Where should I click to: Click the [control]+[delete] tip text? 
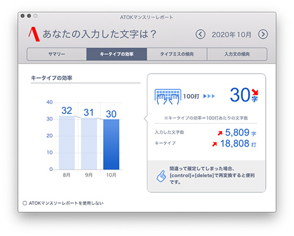click(212, 175)
